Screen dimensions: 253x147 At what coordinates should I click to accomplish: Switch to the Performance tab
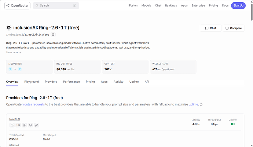[x=71, y=82]
